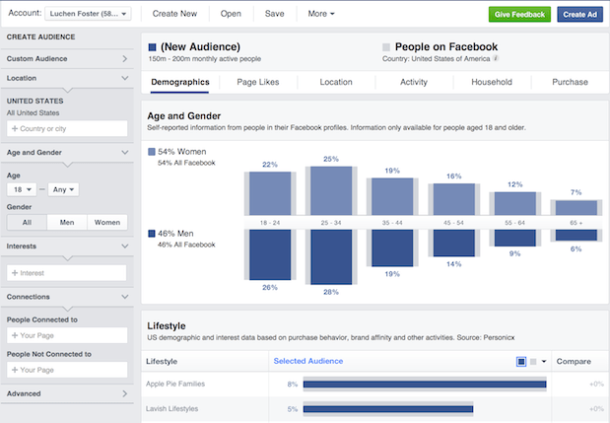Open the minimum age 18 dropdown
Screen dimensions: 610x423
pos(25,189)
